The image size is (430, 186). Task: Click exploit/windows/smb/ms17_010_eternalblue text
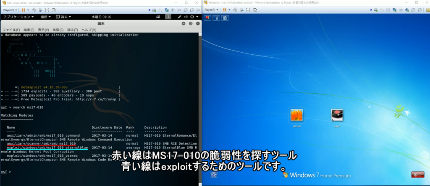tap(47, 148)
